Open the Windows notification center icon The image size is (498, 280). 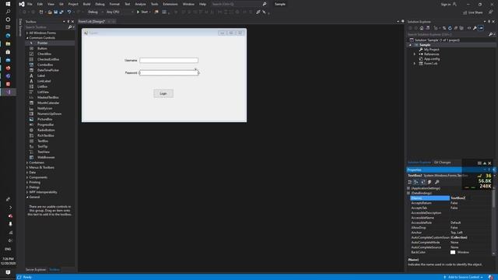8,272
